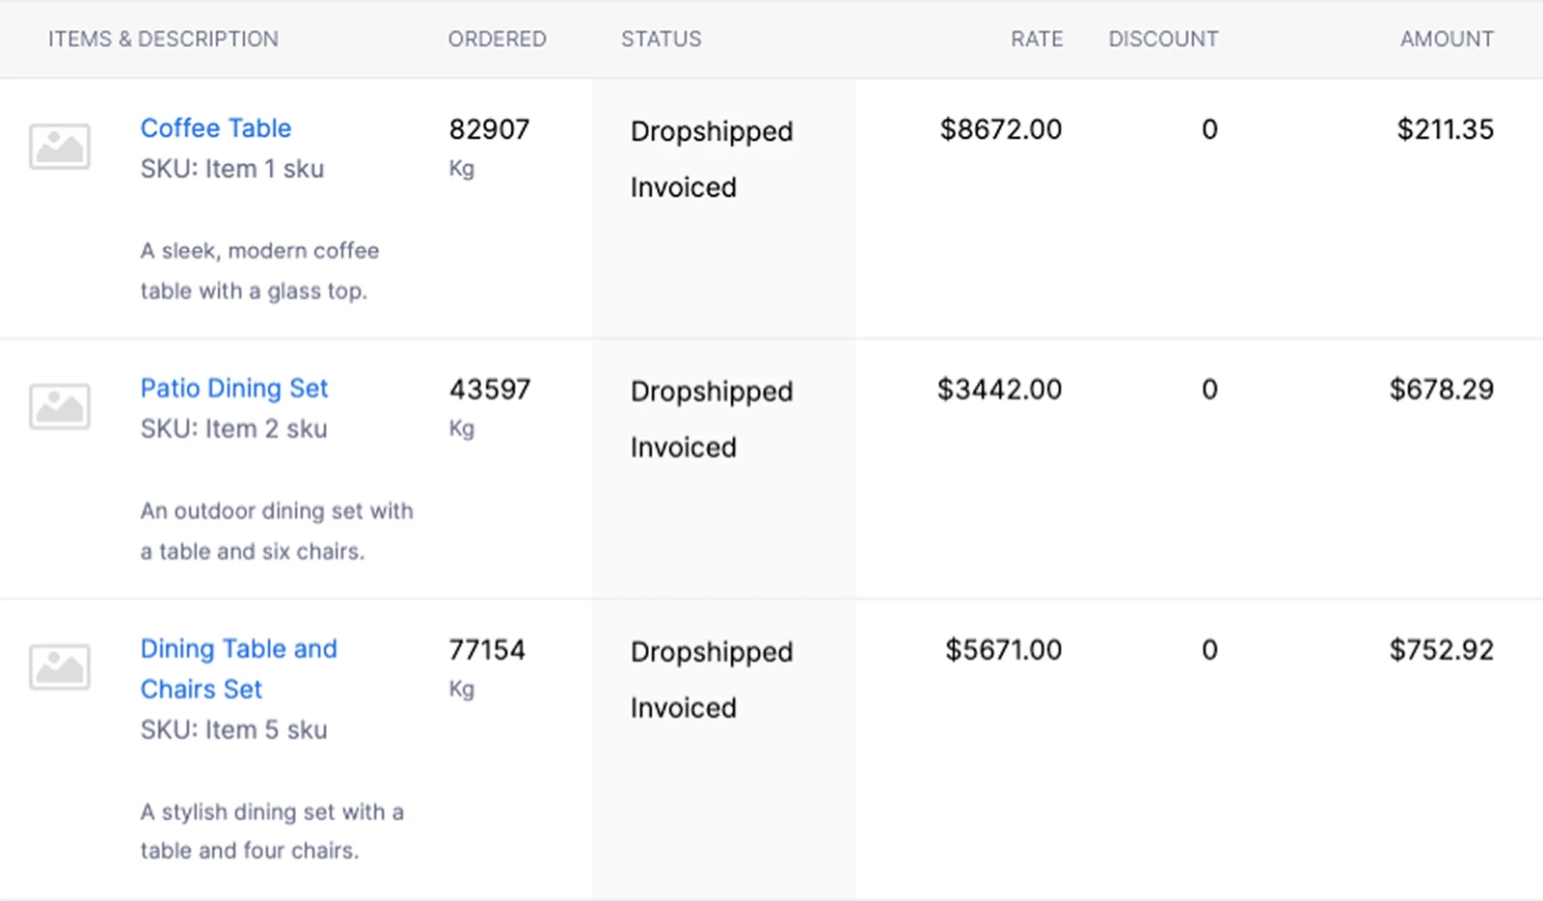Click the stylish dining set description text
This screenshot has height=901, width=1543.
pyautogui.click(x=272, y=832)
